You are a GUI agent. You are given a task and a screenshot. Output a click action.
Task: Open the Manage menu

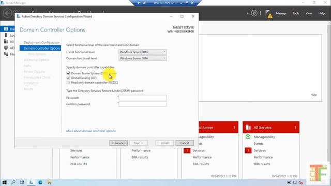coord(281,13)
